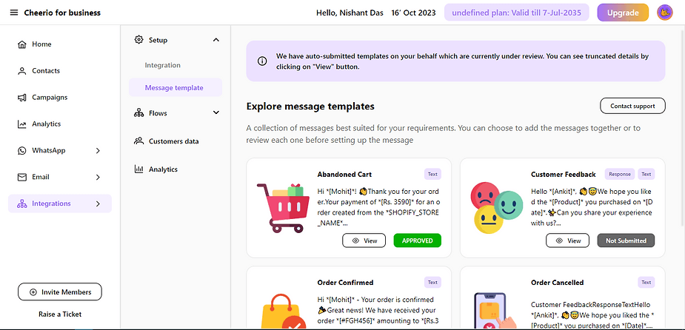Expand the Email submenu arrow
The image size is (685, 330).
point(98,178)
